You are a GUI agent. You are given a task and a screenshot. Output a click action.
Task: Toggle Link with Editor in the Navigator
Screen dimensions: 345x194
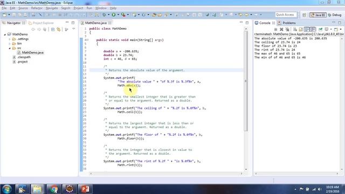pos(59,29)
